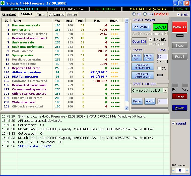Click the SMART table scrollbar thumb
Viewport: 191px width, 176px height.
point(126,62)
